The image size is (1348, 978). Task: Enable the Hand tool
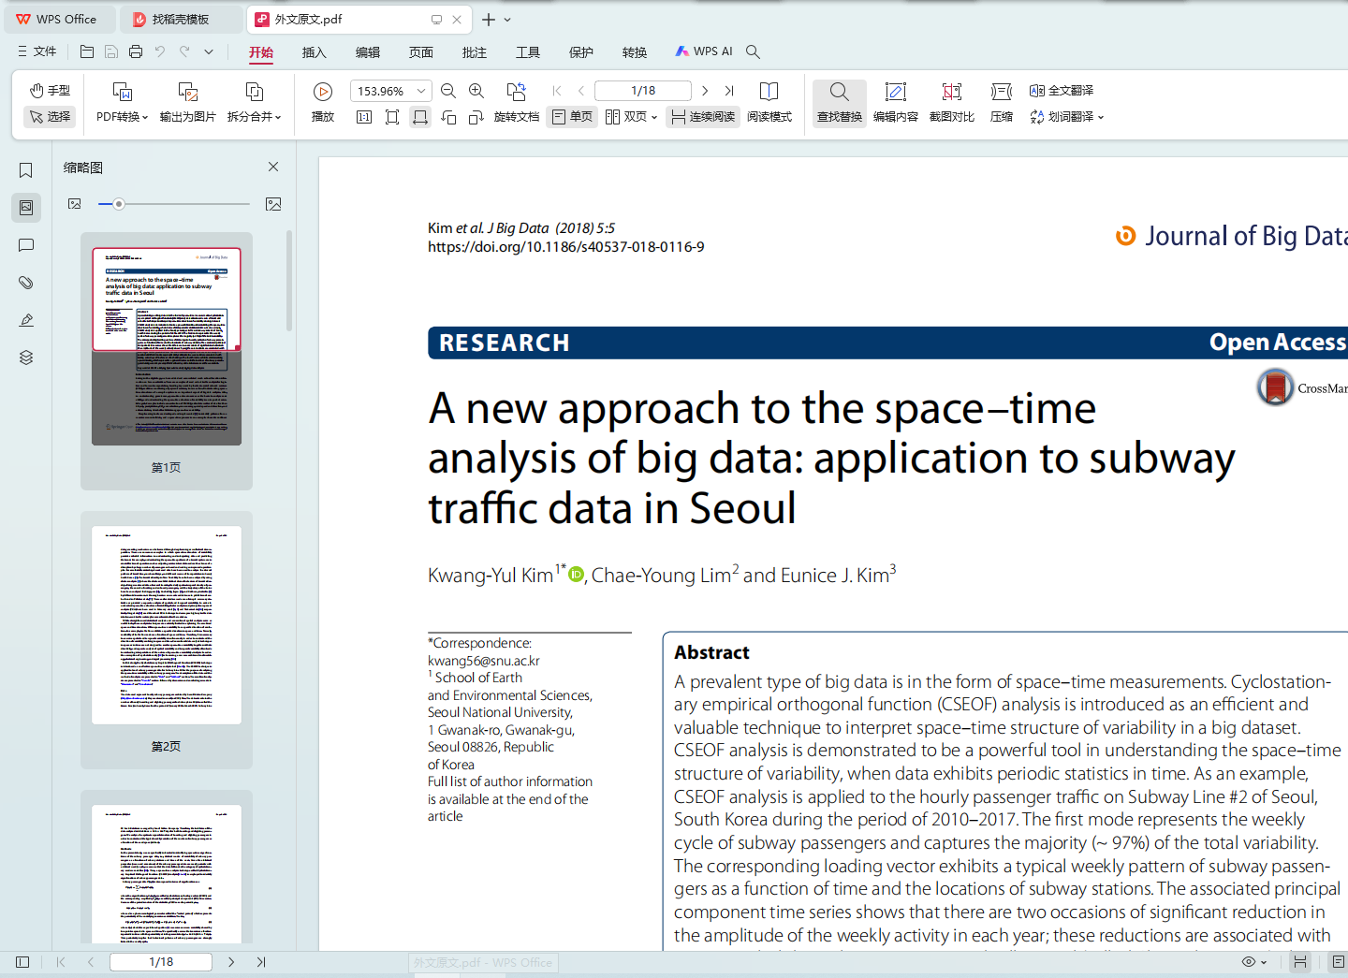coord(50,90)
